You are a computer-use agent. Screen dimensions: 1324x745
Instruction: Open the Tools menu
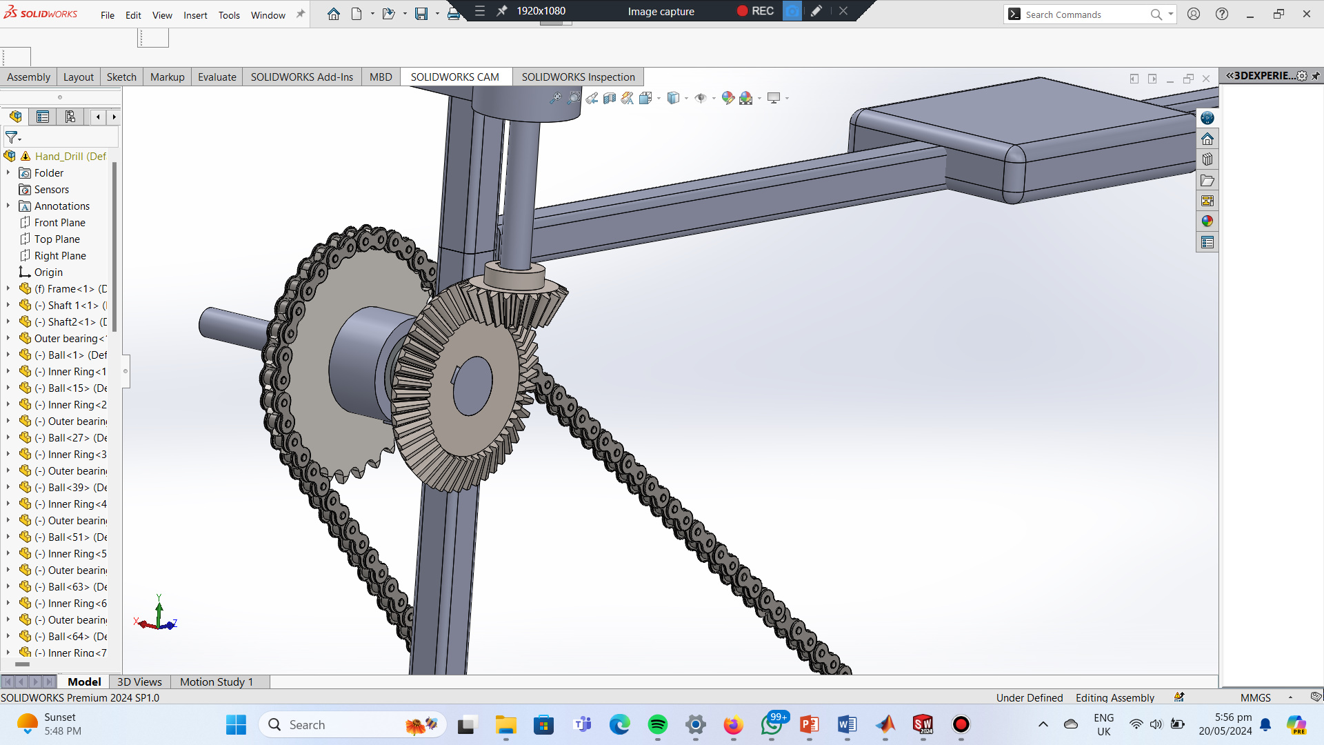(229, 15)
